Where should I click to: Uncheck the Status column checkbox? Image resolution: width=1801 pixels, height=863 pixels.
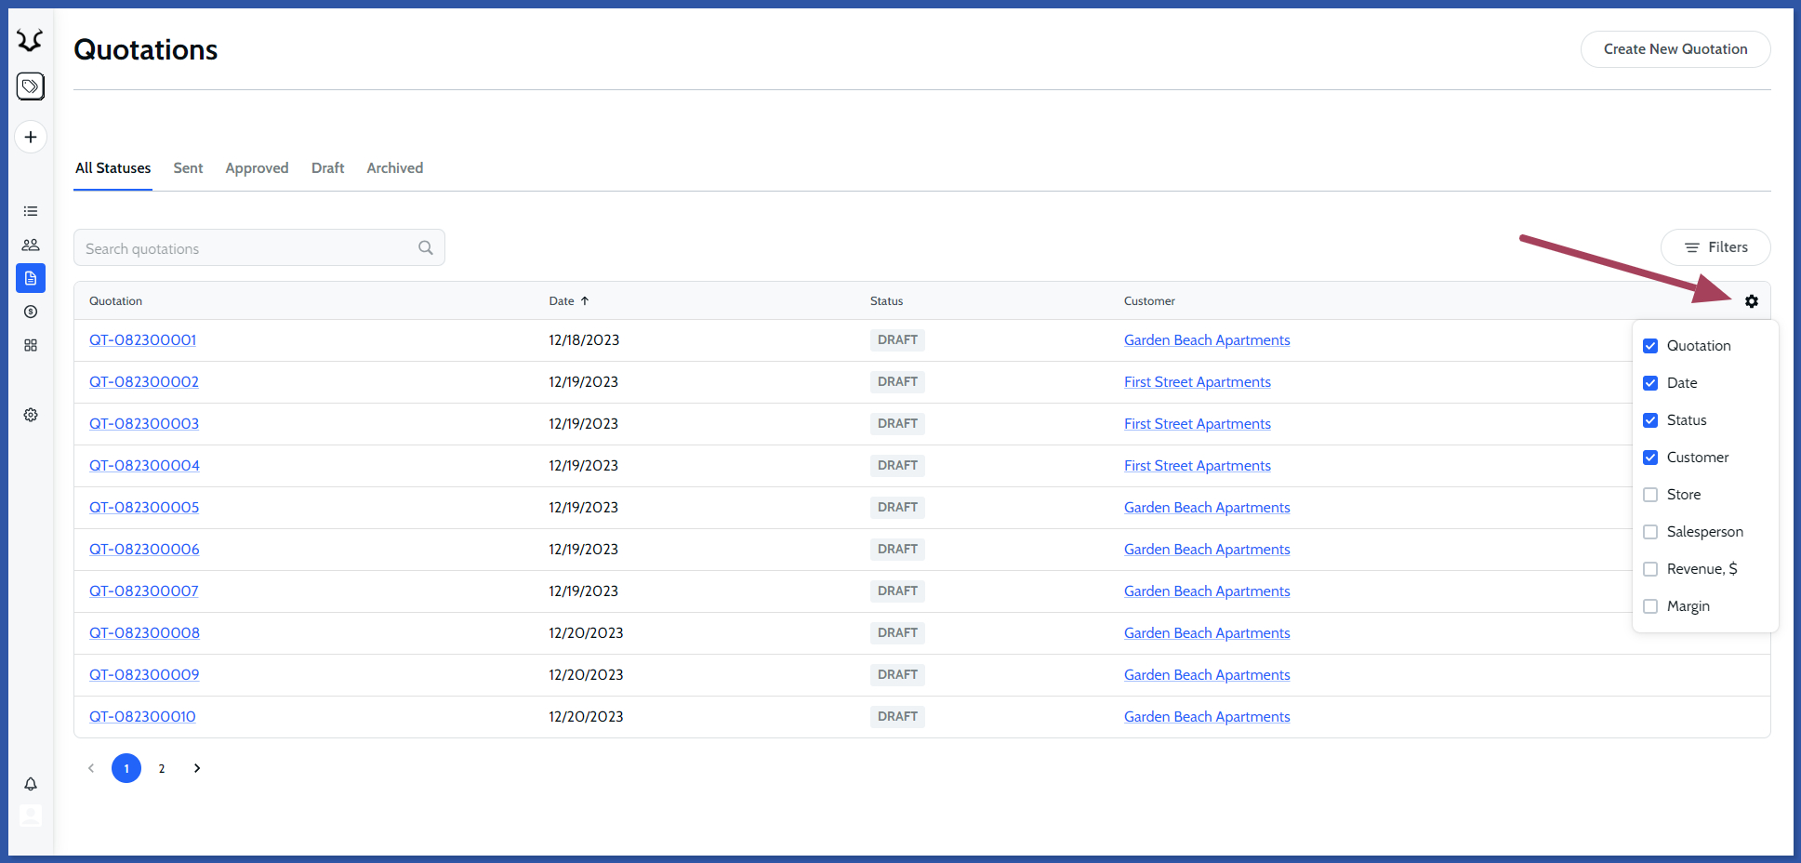point(1650,420)
